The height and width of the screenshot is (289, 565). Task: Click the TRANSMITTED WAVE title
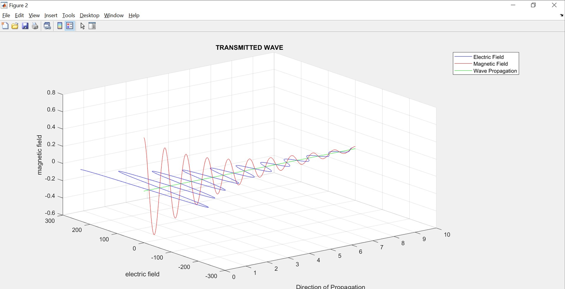(249, 47)
